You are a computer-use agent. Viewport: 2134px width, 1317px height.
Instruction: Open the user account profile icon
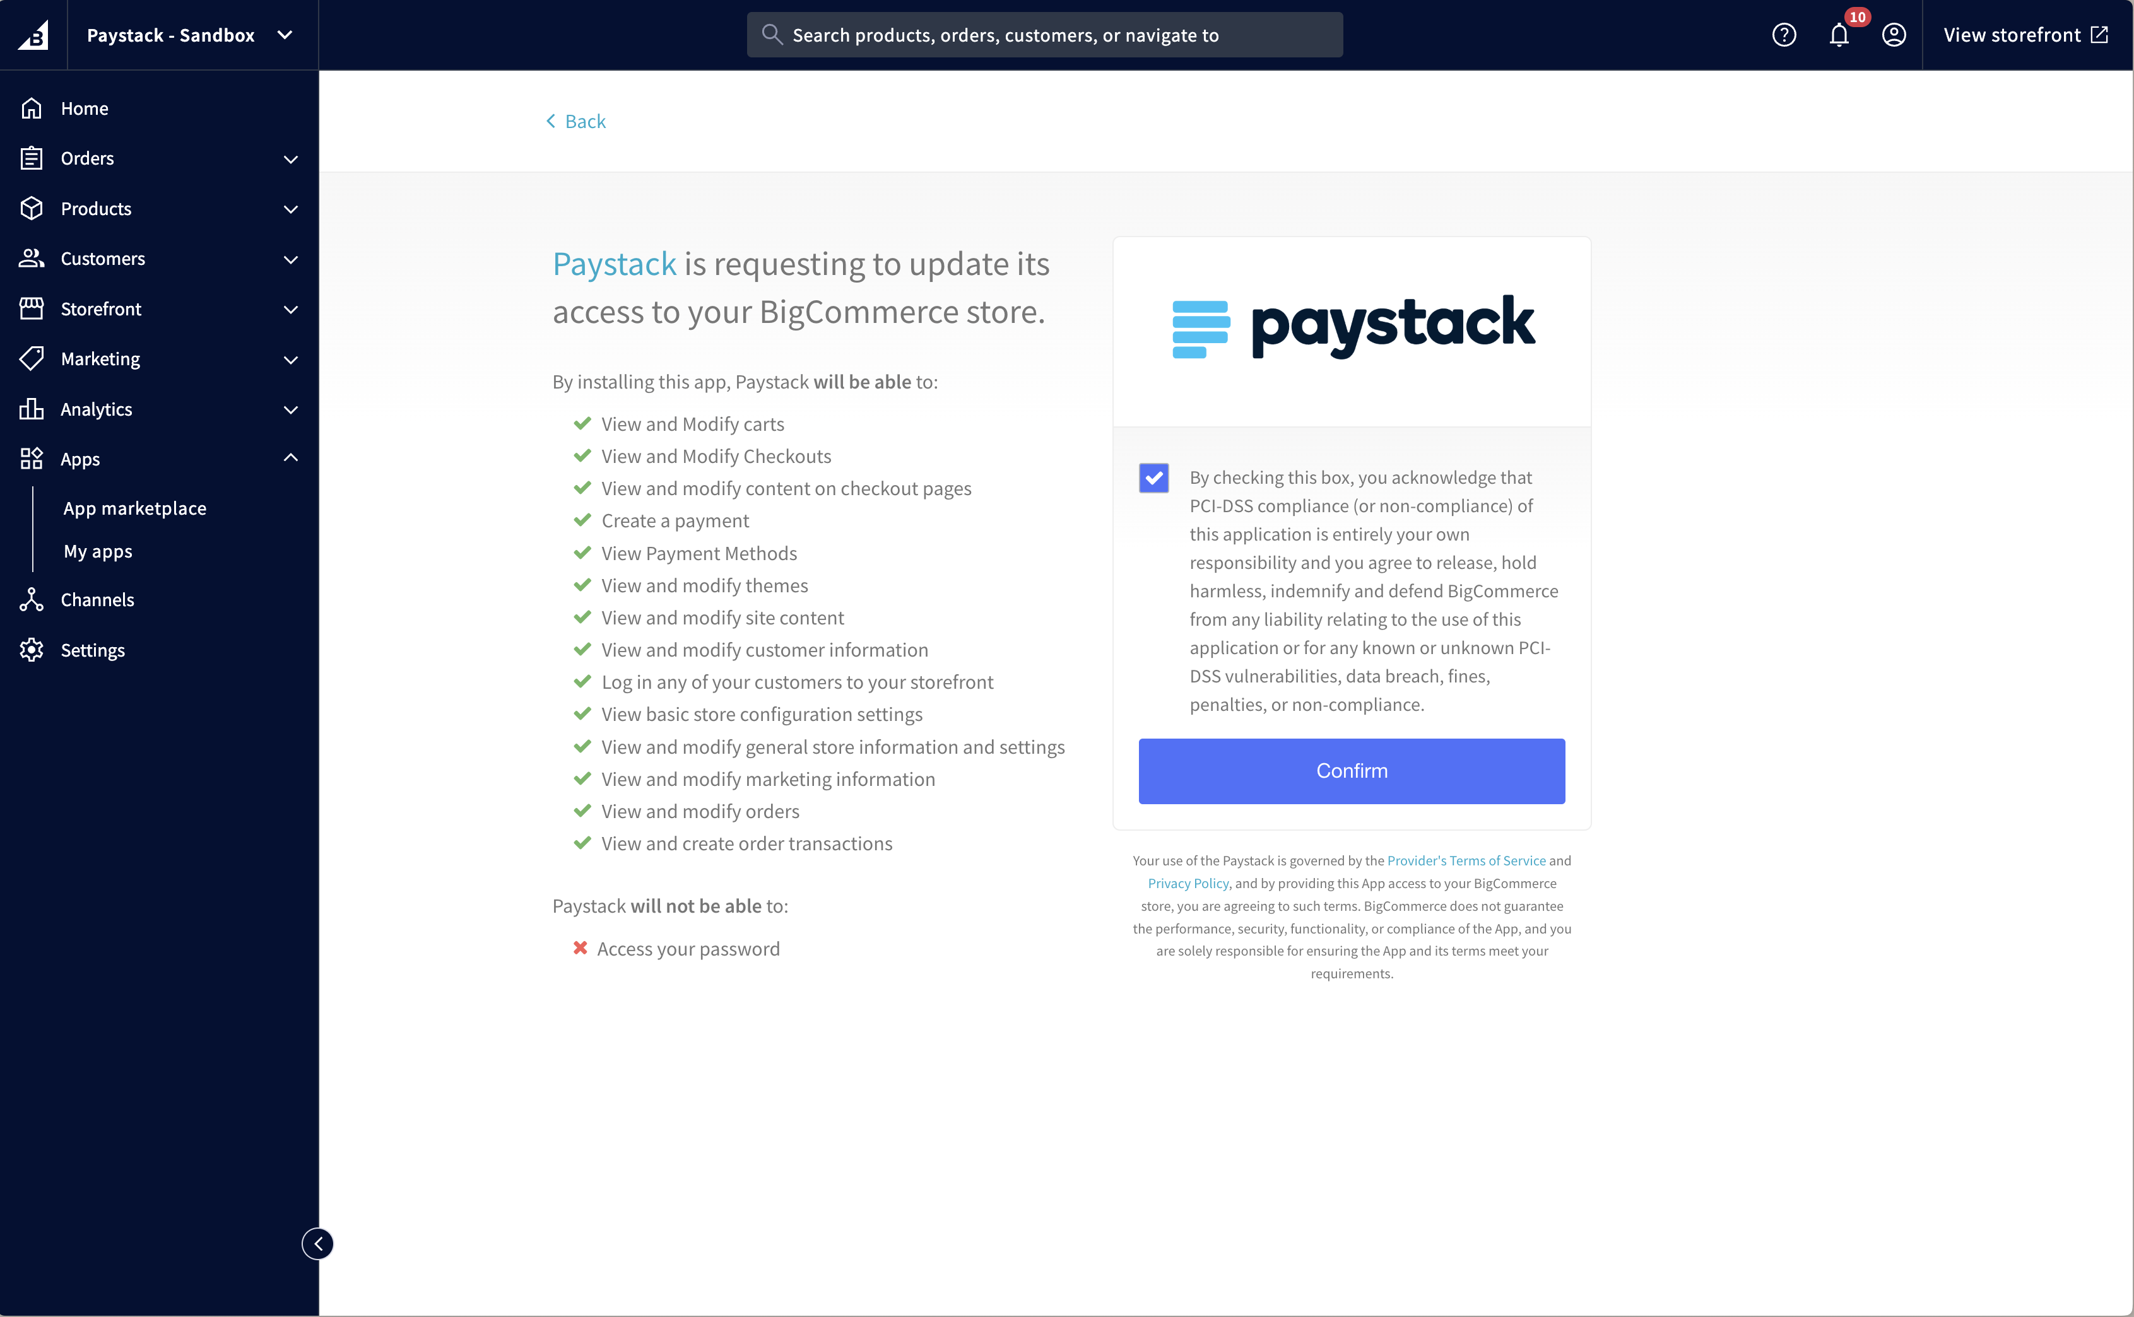(1894, 35)
